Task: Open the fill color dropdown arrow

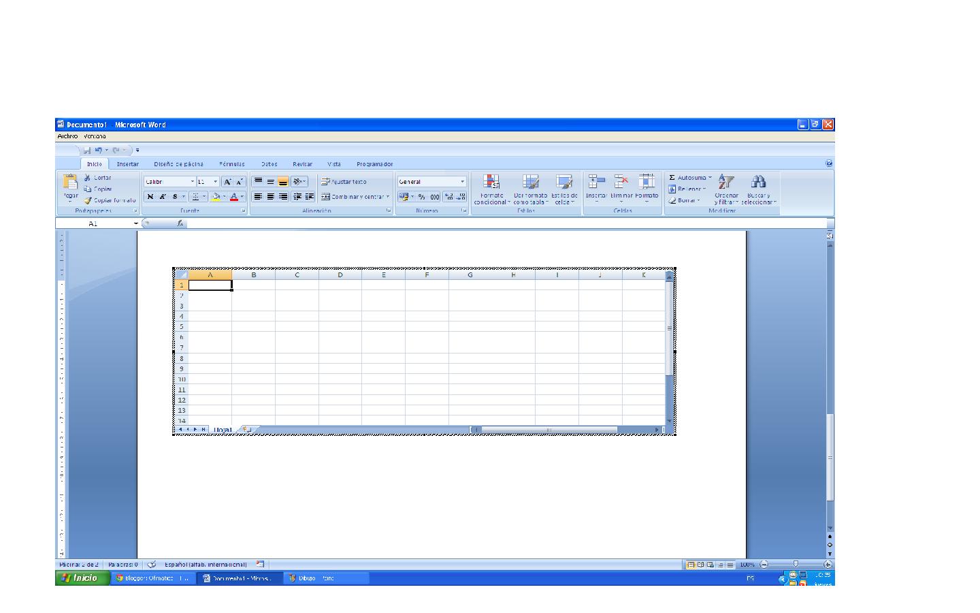Action: click(x=224, y=196)
